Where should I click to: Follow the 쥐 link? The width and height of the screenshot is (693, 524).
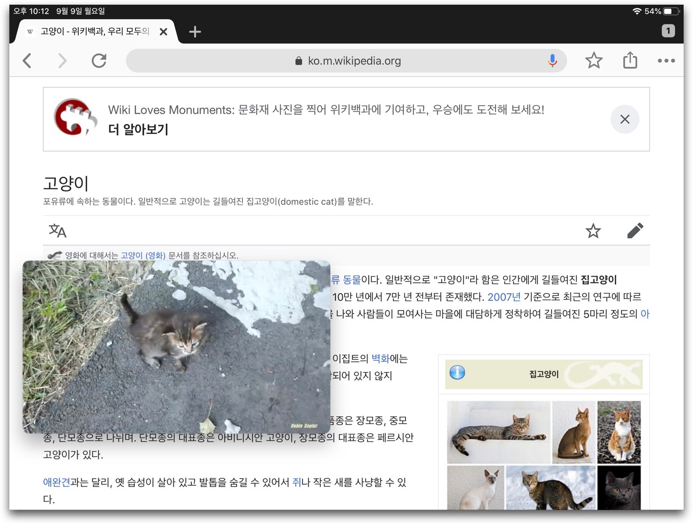[x=296, y=482]
